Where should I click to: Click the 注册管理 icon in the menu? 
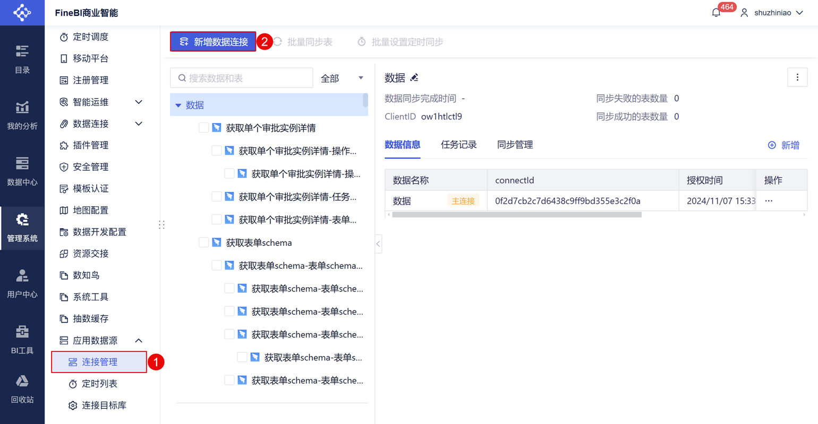pyautogui.click(x=64, y=81)
